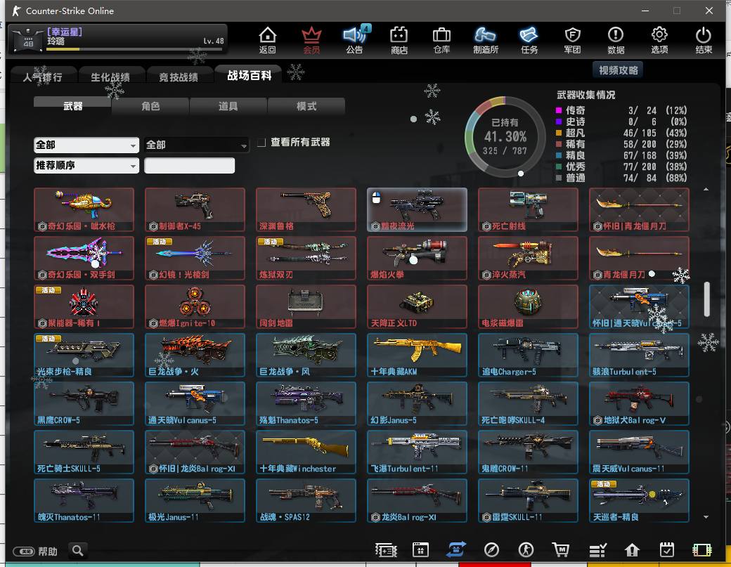Open the 仓库 inventory briefcase icon

441,39
